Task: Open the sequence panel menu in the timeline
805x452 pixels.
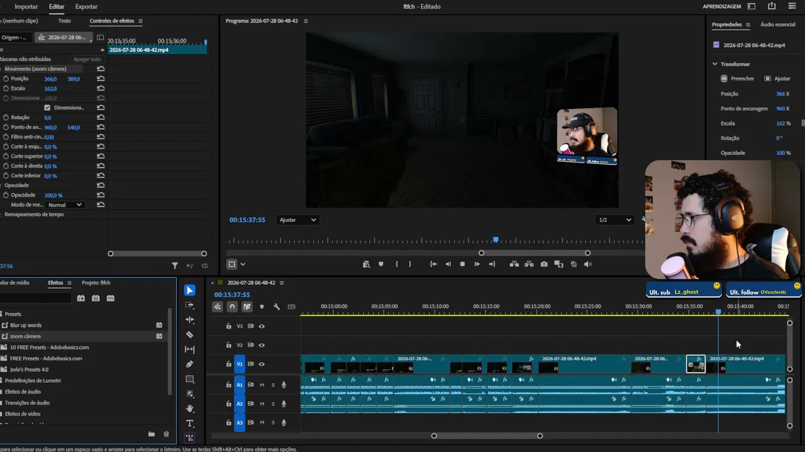Action: [282, 283]
